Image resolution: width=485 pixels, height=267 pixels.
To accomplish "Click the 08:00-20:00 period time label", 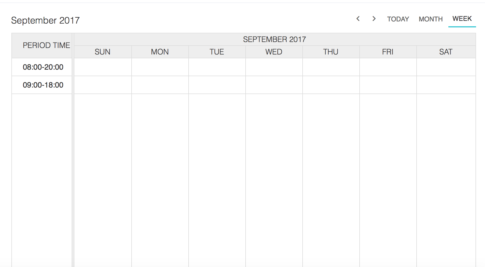I will point(43,67).
